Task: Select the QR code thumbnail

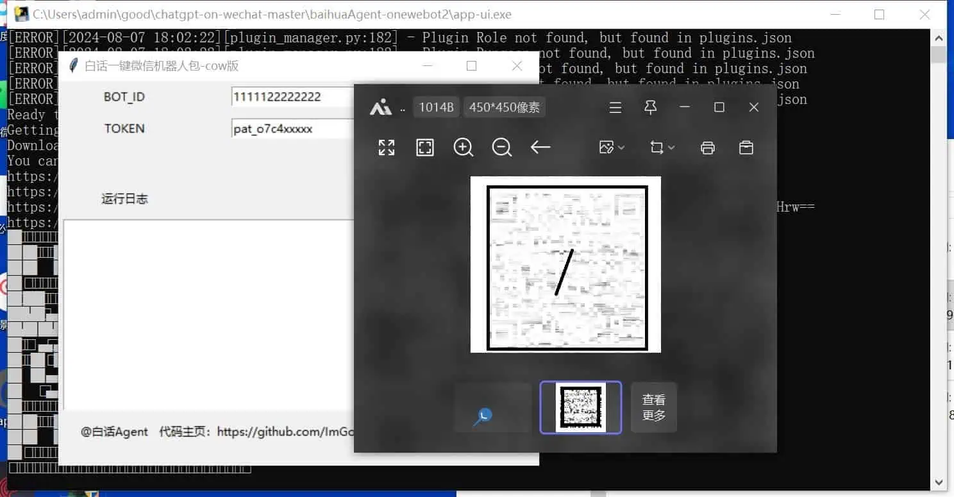Action: pyautogui.click(x=581, y=407)
